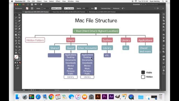Image resolution: width=179 pixels, height=101 pixels.
Task: Click the Shared box in the diagram
Action: coord(55,48)
